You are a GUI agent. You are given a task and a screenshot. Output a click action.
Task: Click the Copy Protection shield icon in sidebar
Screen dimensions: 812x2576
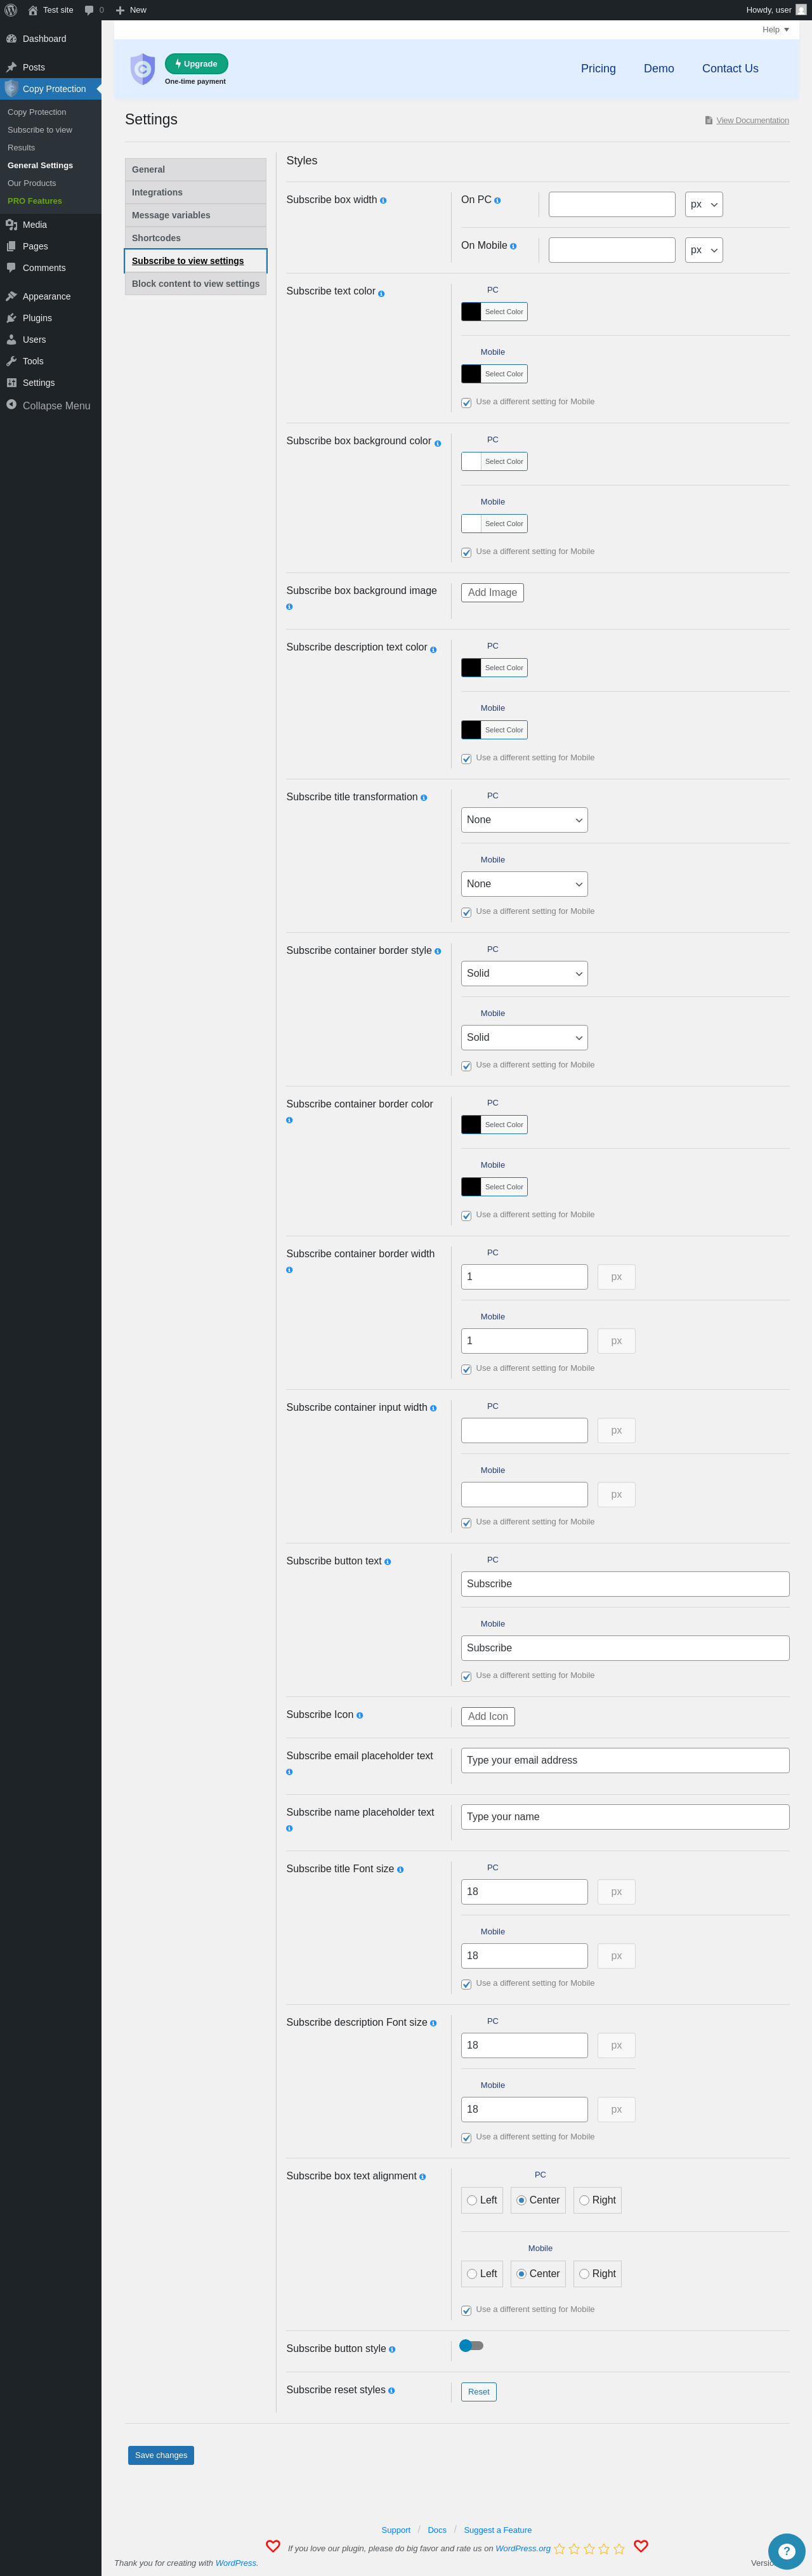11,89
